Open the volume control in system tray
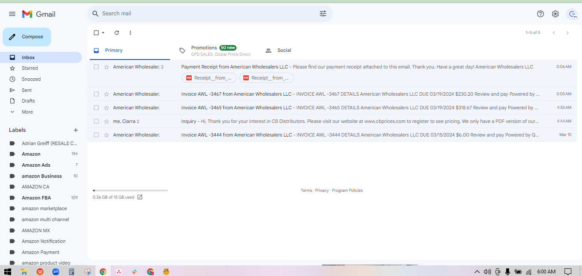The height and width of the screenshot is (276, 582). click(x=487, y=271)
